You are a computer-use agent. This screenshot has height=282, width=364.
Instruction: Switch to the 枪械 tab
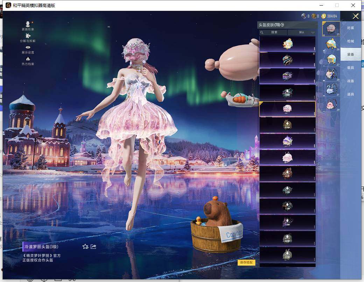tap(351, 41)
